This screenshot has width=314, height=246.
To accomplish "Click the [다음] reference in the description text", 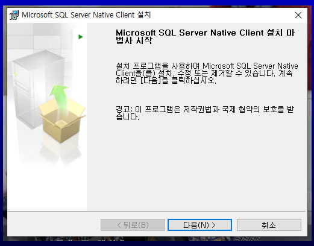I will [x=149, y=80].
